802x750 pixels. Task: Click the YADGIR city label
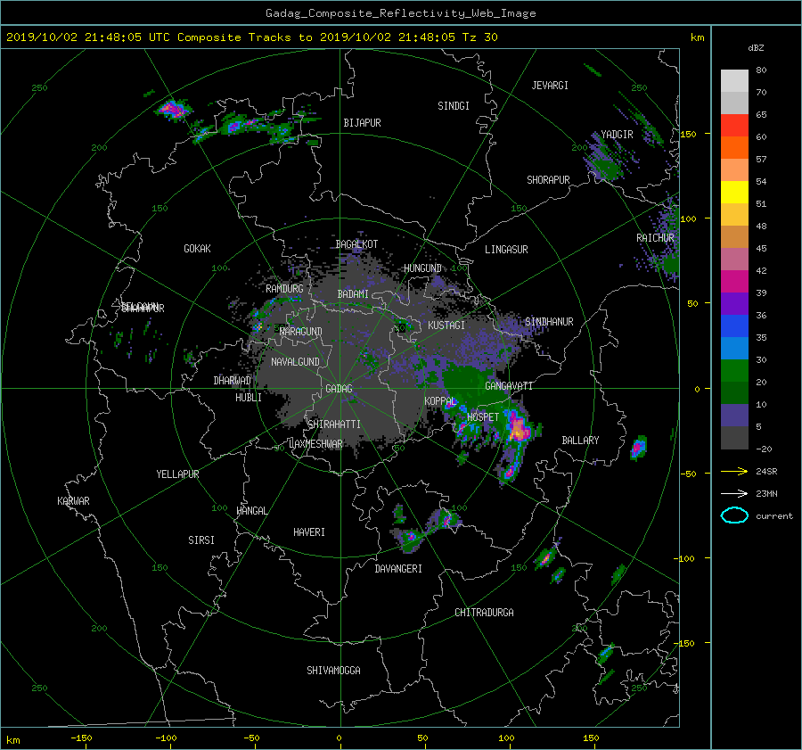(617, 135)
